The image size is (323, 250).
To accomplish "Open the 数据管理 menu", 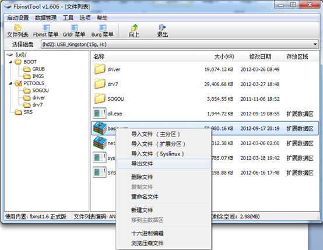I will [45, 18].
